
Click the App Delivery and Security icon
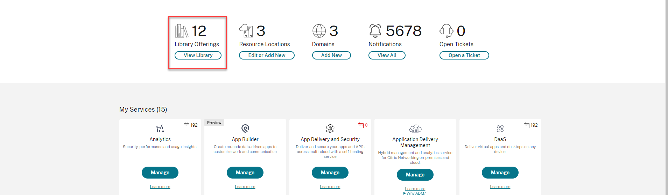tap(330, 128)
